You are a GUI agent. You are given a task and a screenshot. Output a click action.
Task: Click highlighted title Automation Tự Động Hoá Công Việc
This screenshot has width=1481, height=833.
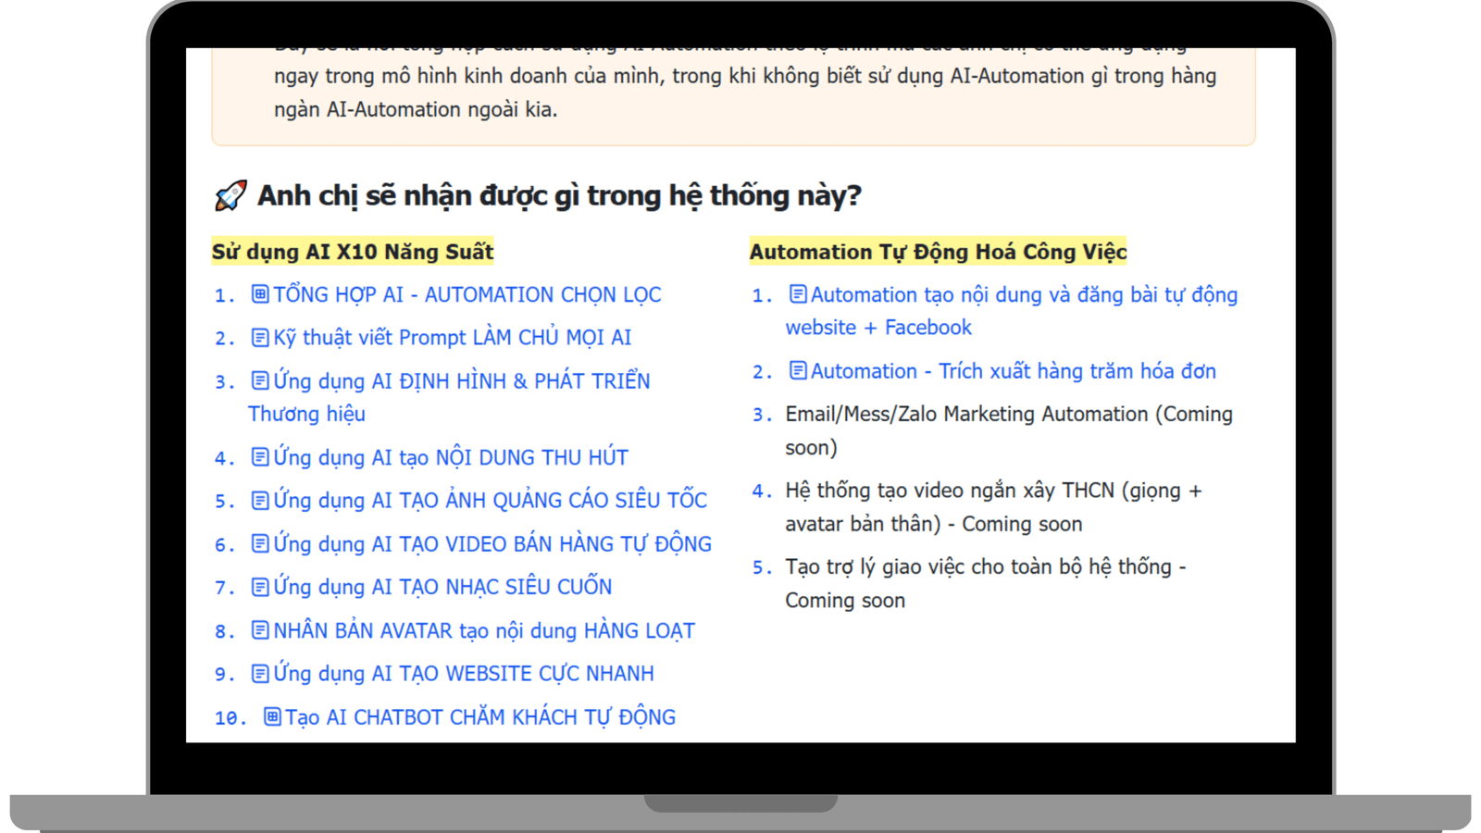tap(938, 252)
